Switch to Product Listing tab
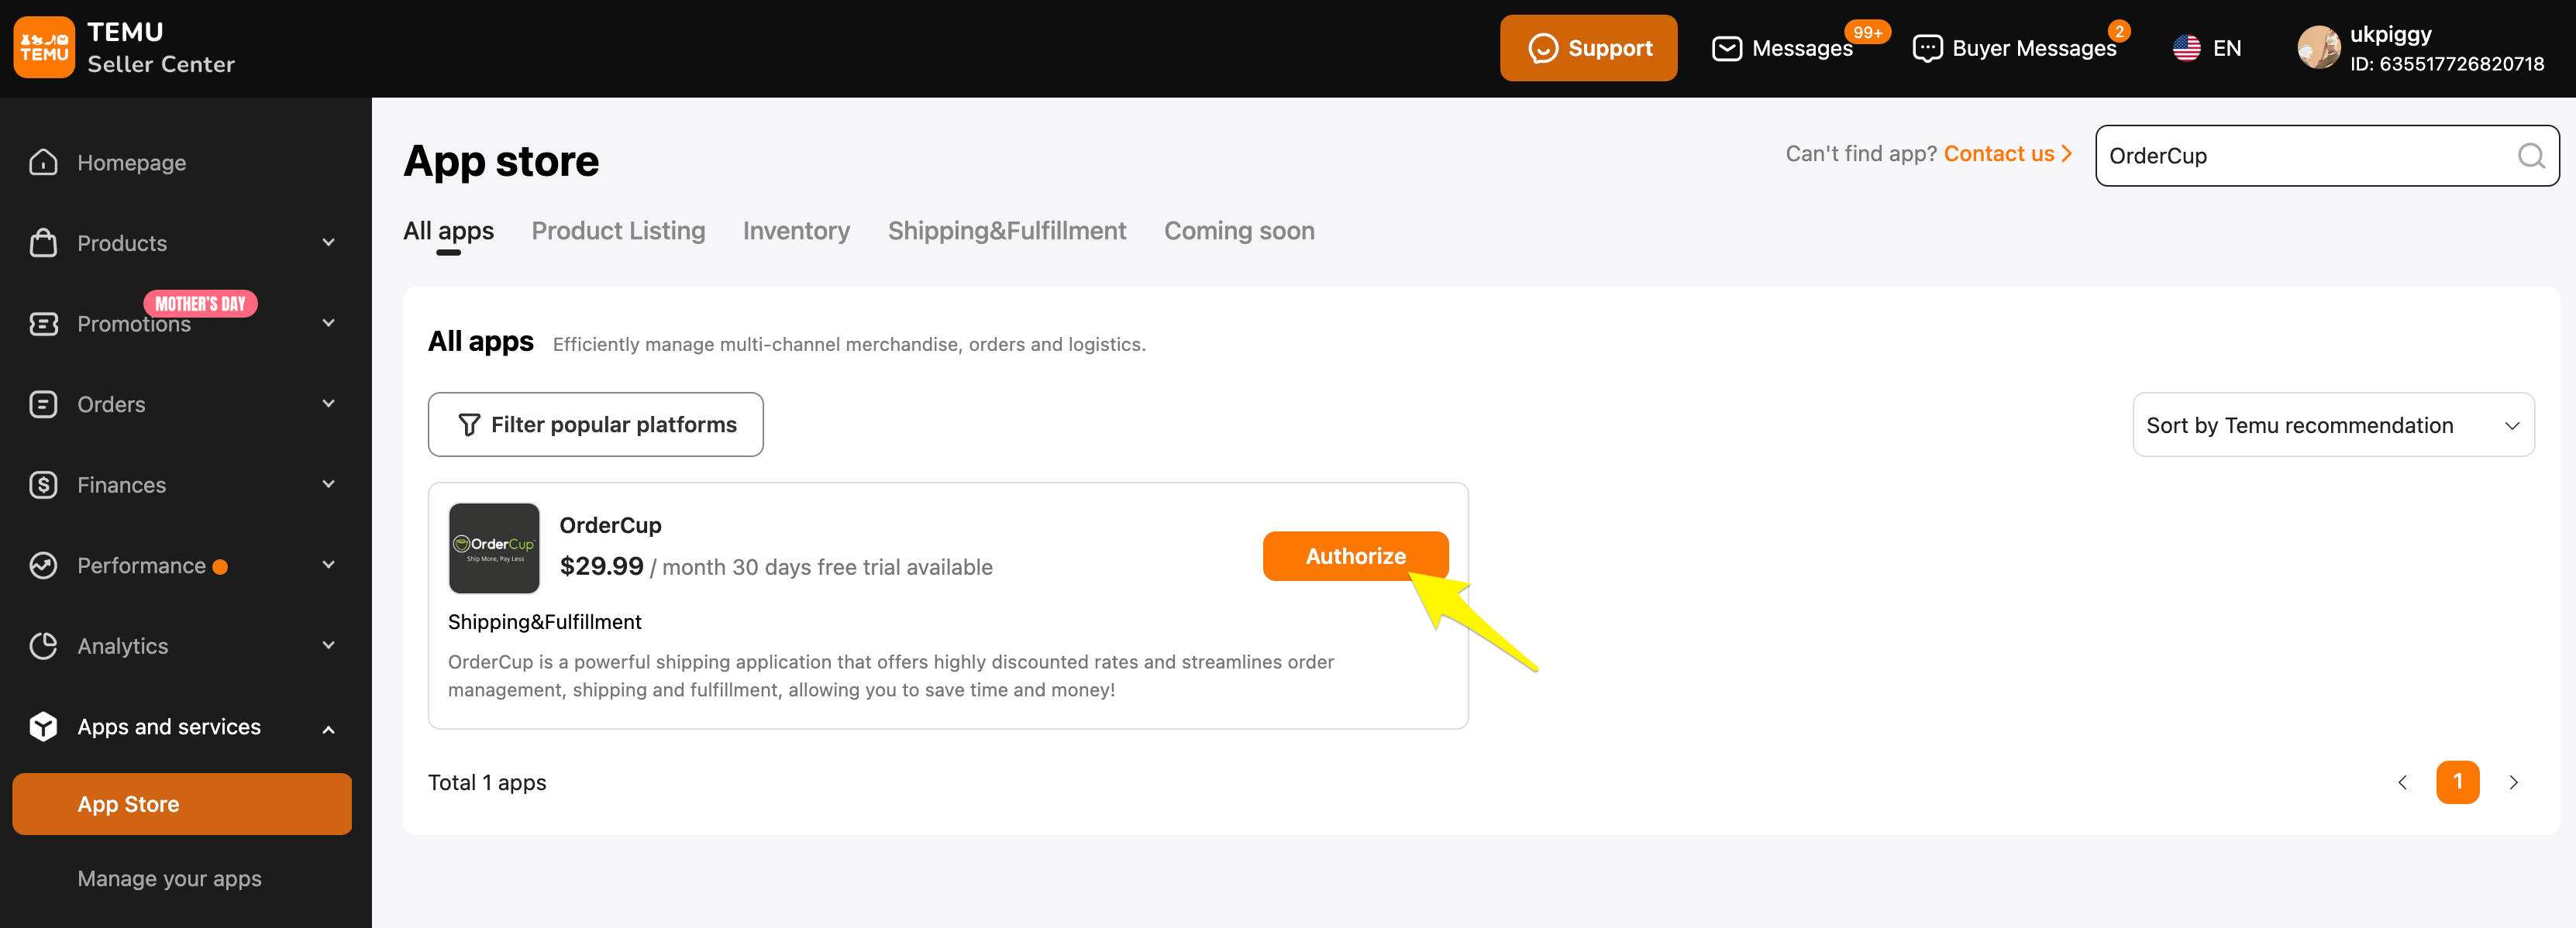Image resolution: width=2576 pixels, height=928 pixels. pos(618,231)
